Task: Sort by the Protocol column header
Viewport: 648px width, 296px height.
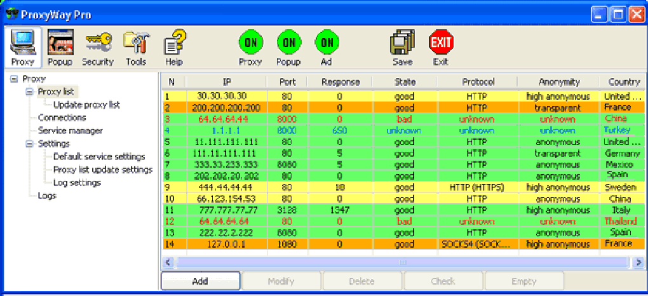Action: [477, 83]
